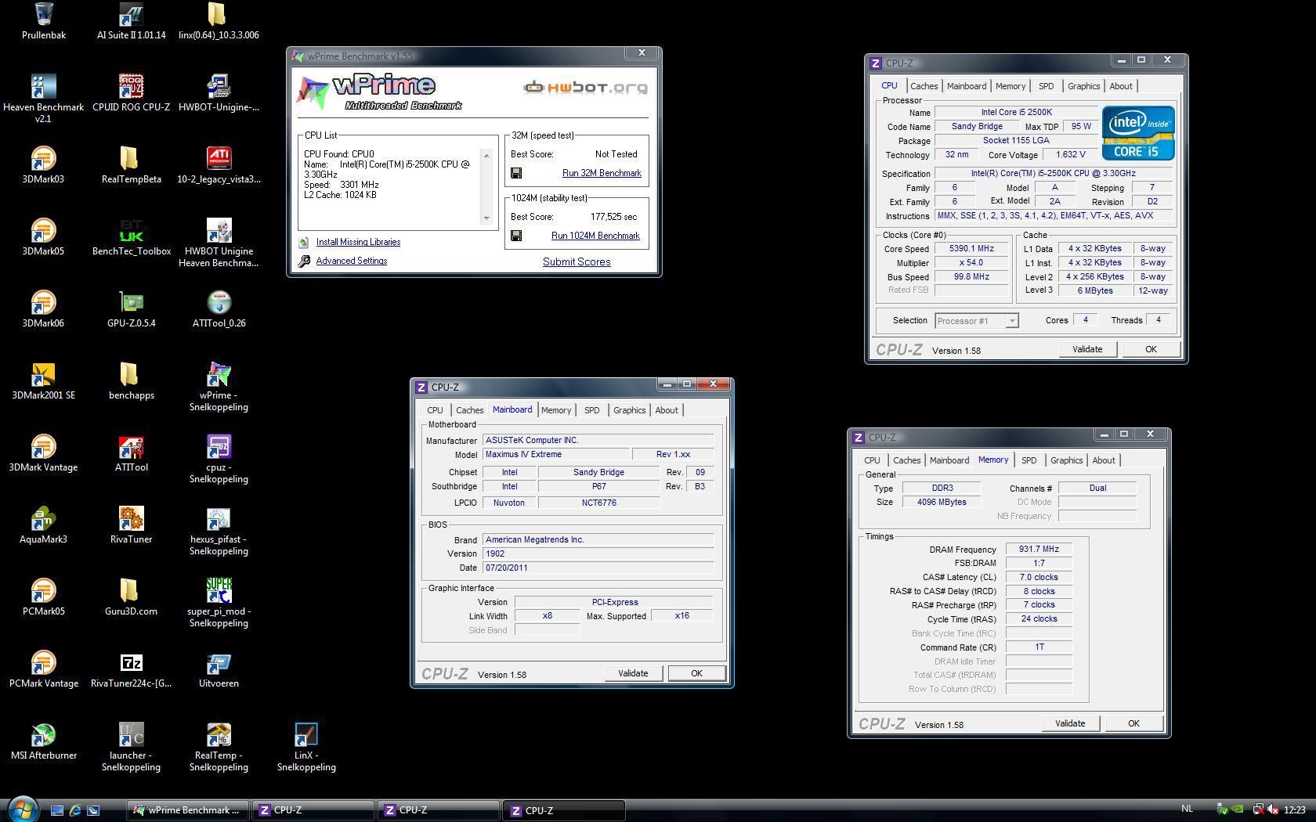1316x822 pixels.
Task: Click Validate in top-right CPU-Z window
Action: 1086,349
